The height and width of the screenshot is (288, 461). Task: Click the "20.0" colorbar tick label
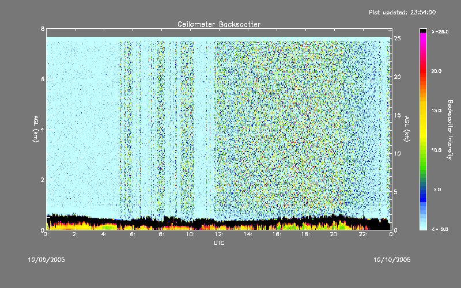click(x=436, y=71)
